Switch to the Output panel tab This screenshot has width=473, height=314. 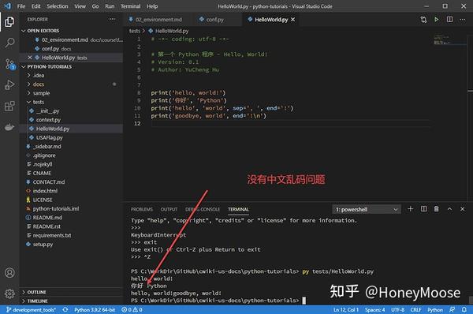[x=169, y=209]
